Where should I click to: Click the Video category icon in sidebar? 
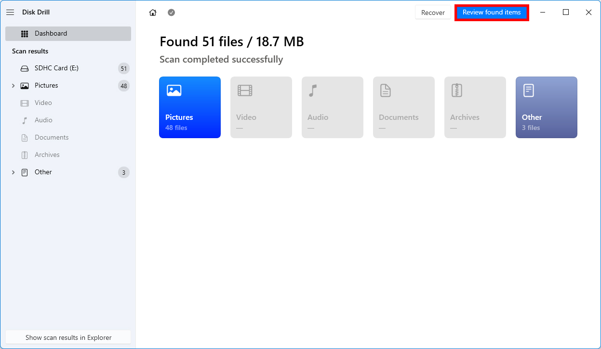pos(25,103)
